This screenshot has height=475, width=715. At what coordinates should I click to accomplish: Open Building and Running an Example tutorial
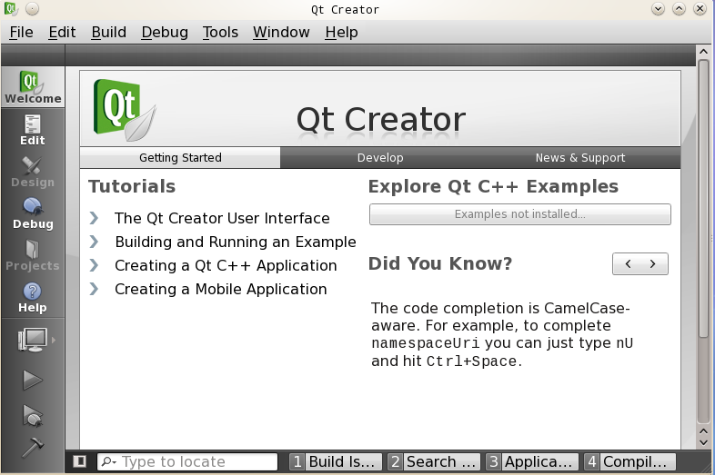point(235,242)
